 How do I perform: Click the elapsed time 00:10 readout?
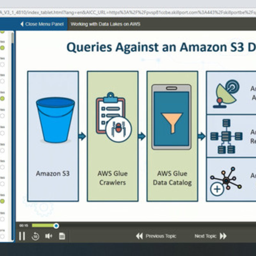(x=24, y=226)
